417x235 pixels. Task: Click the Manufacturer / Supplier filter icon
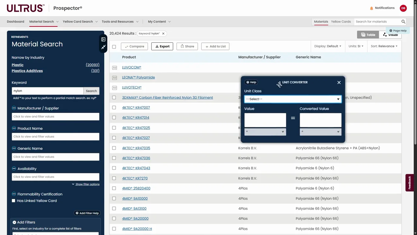pyautogui.click(x=14, y=108)
